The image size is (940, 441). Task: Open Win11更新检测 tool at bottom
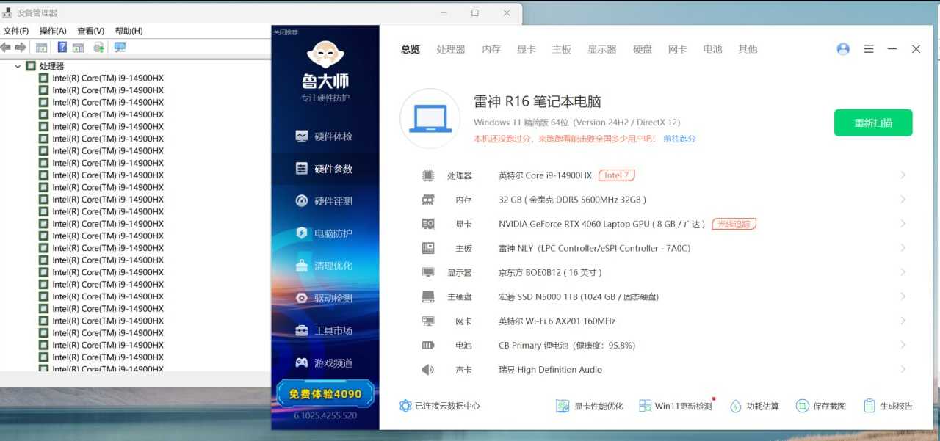coord(676,406)
